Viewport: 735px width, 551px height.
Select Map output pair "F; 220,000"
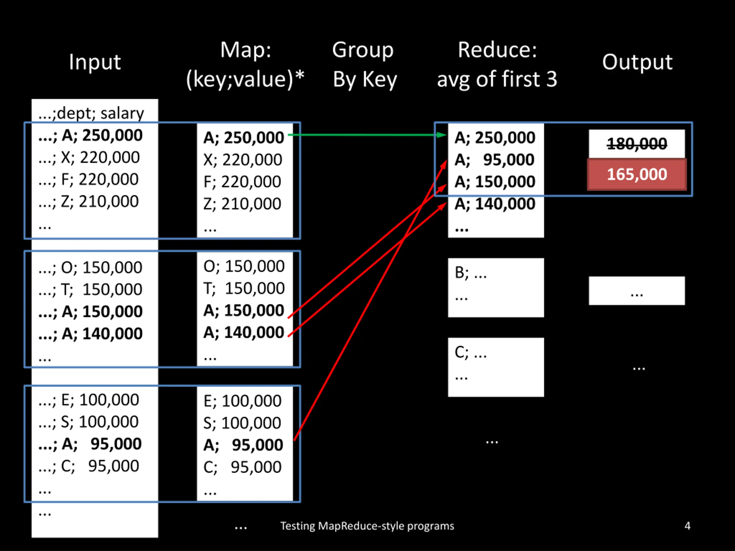point(242,182)
